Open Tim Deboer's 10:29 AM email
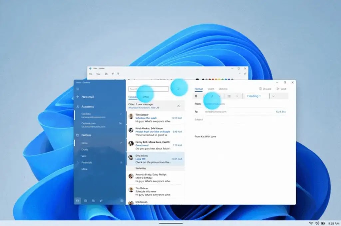Screen dimensions: 341x226 tap(155, 118)
